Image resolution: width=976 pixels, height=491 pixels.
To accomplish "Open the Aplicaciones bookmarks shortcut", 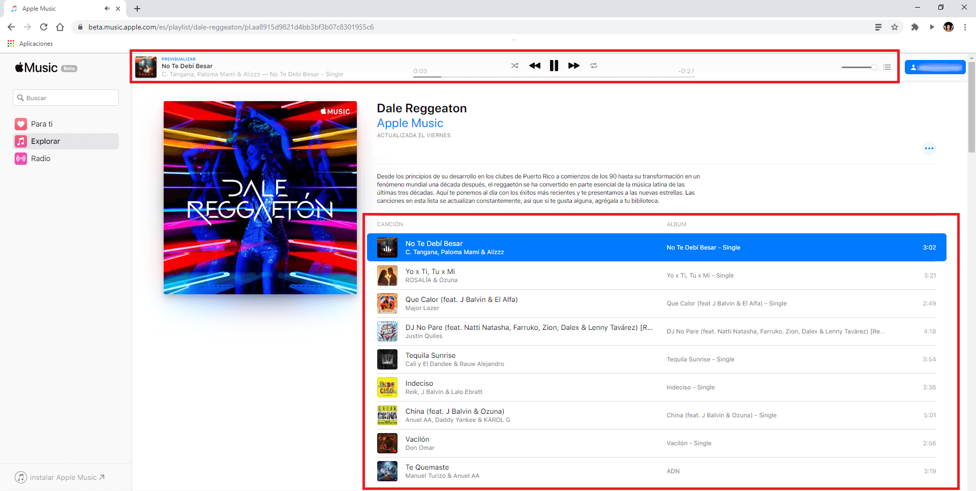I will tap(30, 44).
